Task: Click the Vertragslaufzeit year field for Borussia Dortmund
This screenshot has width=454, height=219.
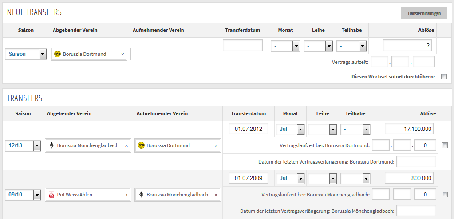Action: (425, 145)
